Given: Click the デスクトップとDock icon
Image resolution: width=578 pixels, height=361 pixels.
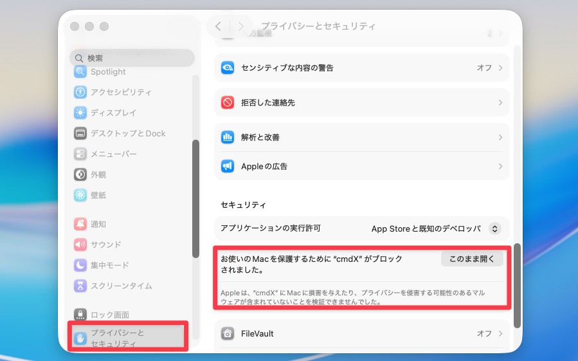Looking at the screenshot, I should (x=80, y=133).
